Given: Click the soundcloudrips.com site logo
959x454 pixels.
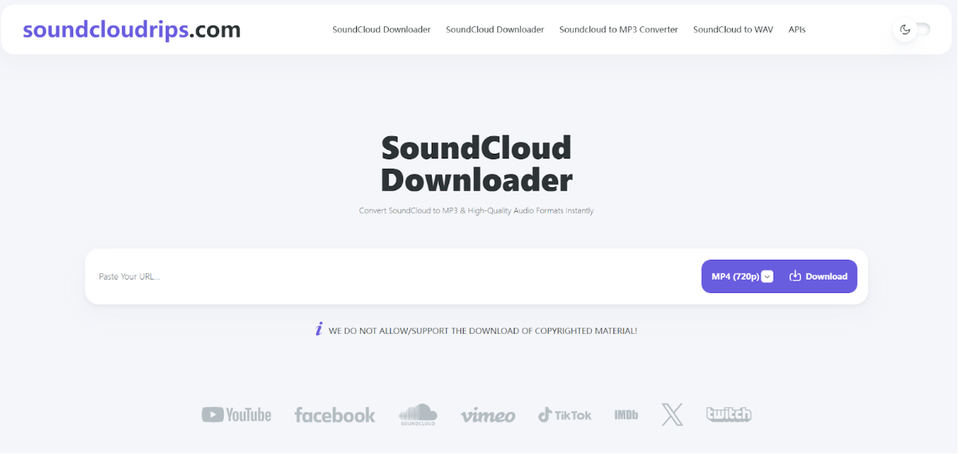Looking at the screenshot, I should tap(131, 29).
